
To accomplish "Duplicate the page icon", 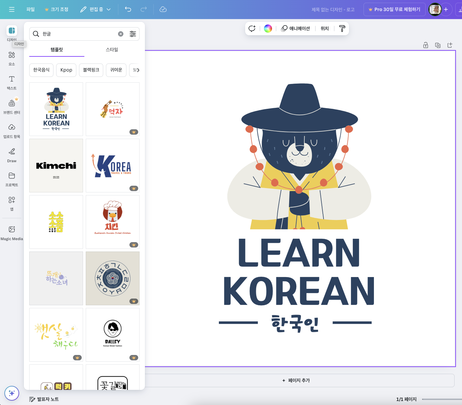I will pyautogui.click(x=438, y=45).
